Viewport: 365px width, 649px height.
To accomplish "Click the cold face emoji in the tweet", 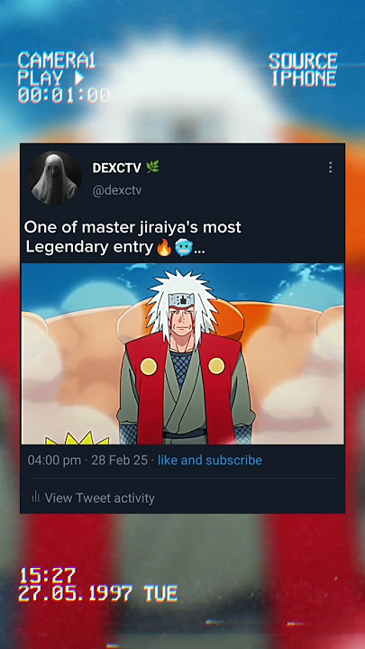I will point(184,248).
